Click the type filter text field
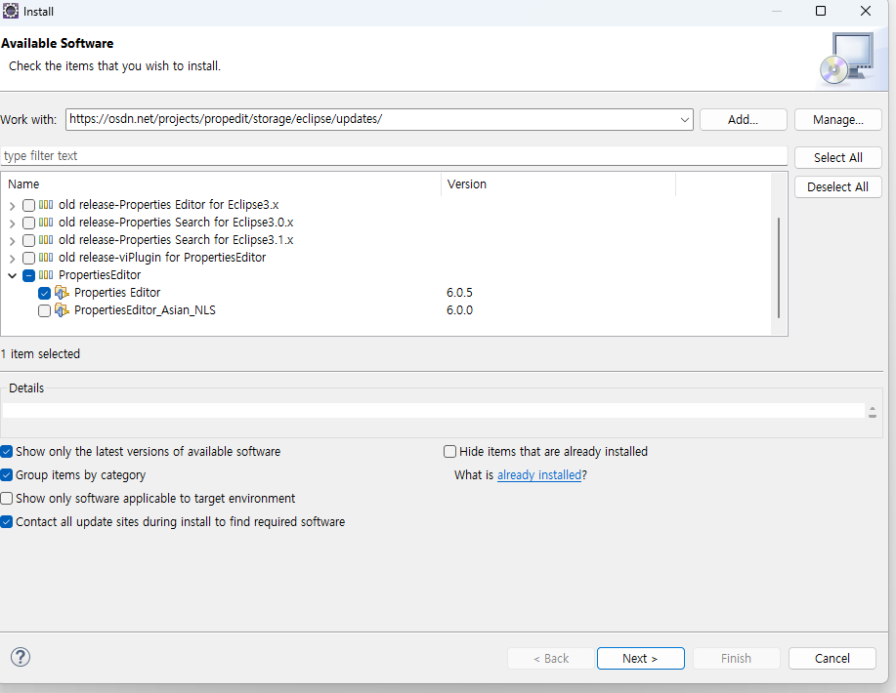896x693 pixels. tap(394, 156)
